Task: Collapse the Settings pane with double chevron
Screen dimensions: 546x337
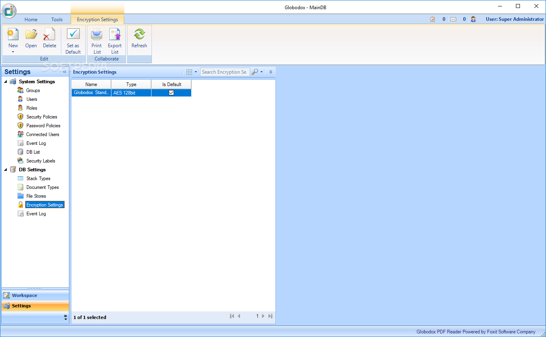Action: pos(65,72)
